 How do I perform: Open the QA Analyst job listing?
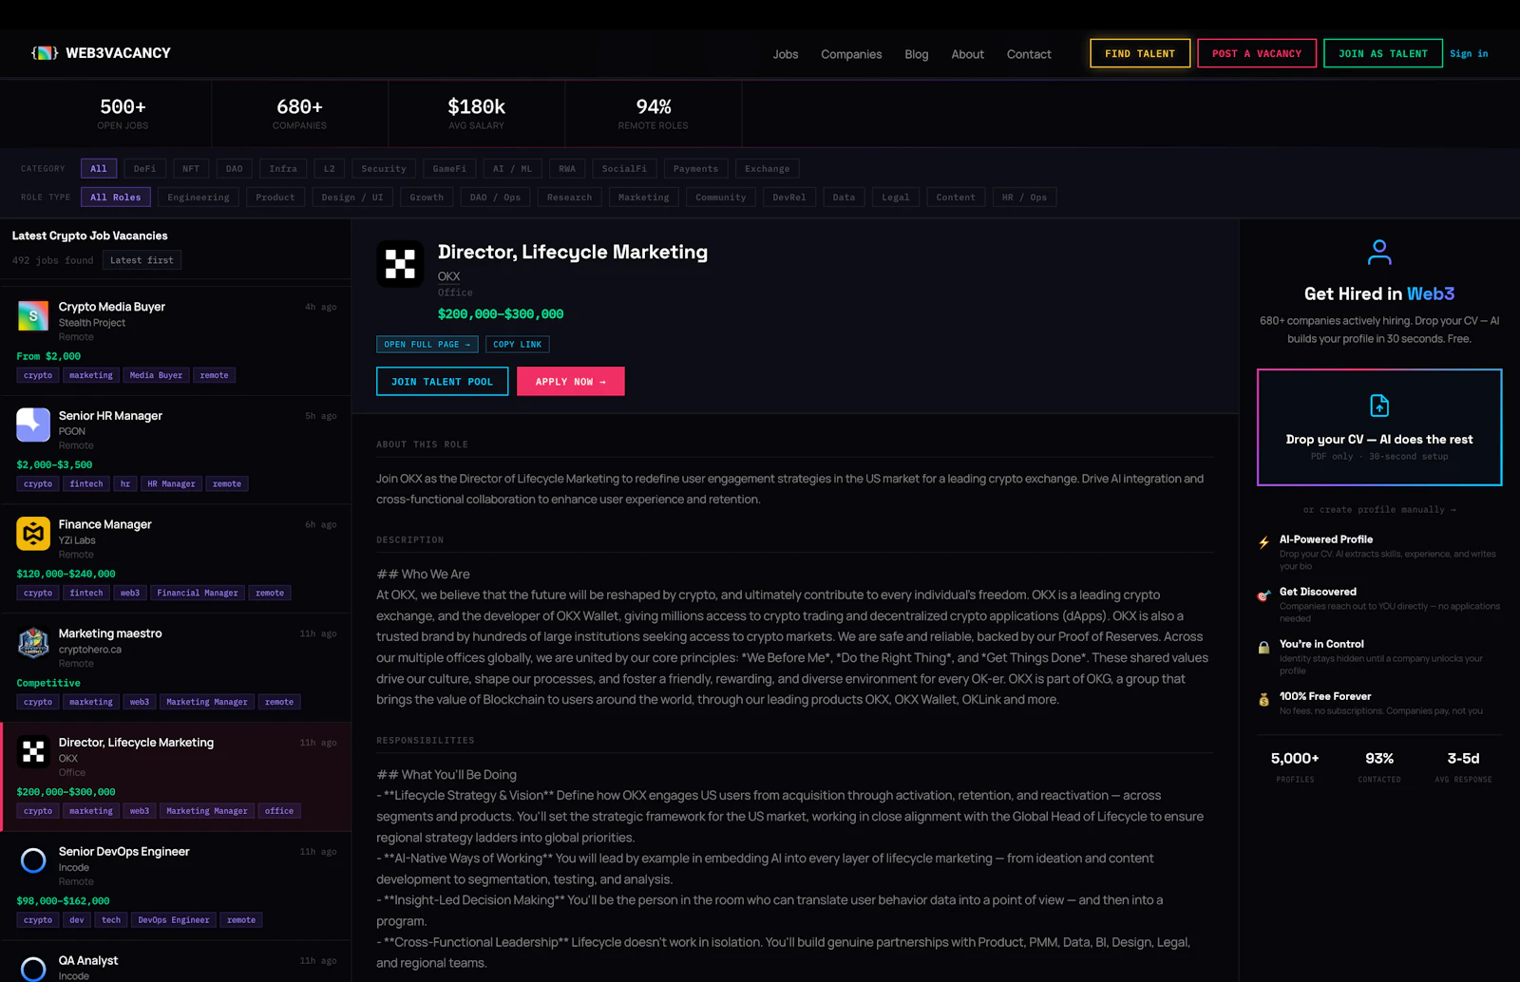[x=176, y=962]
